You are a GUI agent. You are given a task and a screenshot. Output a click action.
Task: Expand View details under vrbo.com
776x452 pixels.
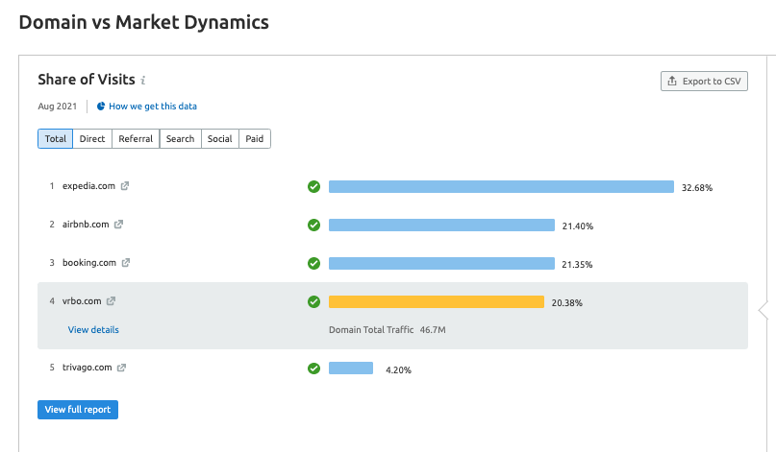(93, 330)
